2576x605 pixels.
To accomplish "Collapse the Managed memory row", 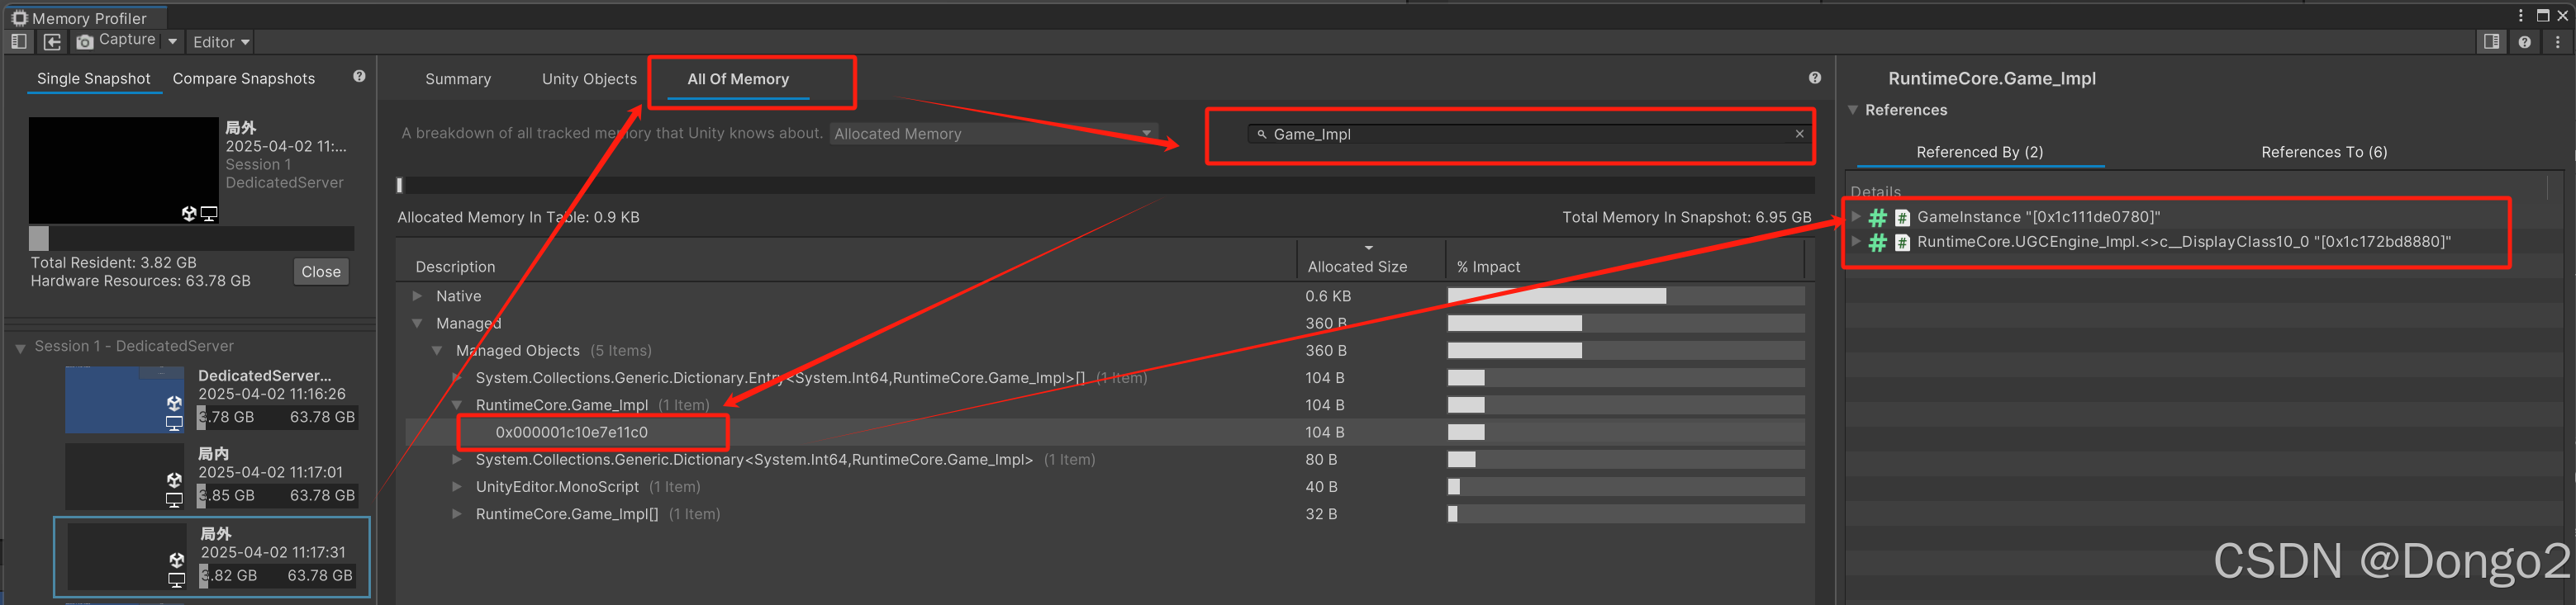I will (417, 324).
